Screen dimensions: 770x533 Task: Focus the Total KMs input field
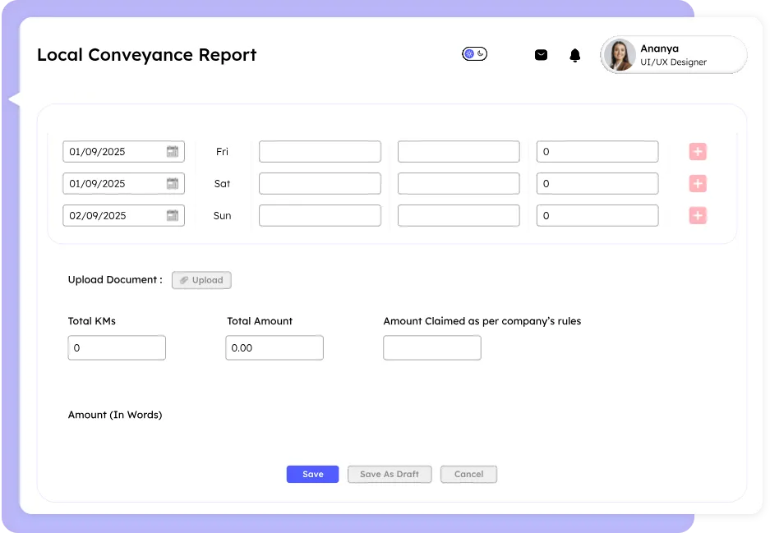click(117, 348)
